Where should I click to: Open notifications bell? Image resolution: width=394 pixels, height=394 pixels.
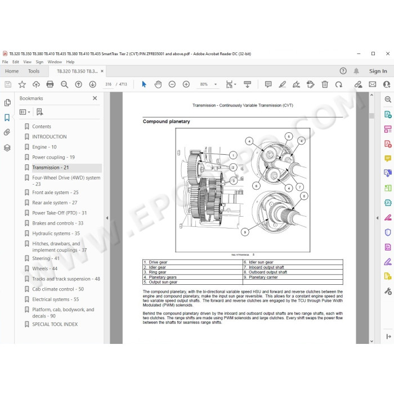pos(356,71)
